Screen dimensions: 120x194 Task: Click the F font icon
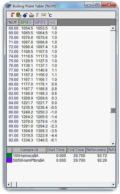coord(38,15)
